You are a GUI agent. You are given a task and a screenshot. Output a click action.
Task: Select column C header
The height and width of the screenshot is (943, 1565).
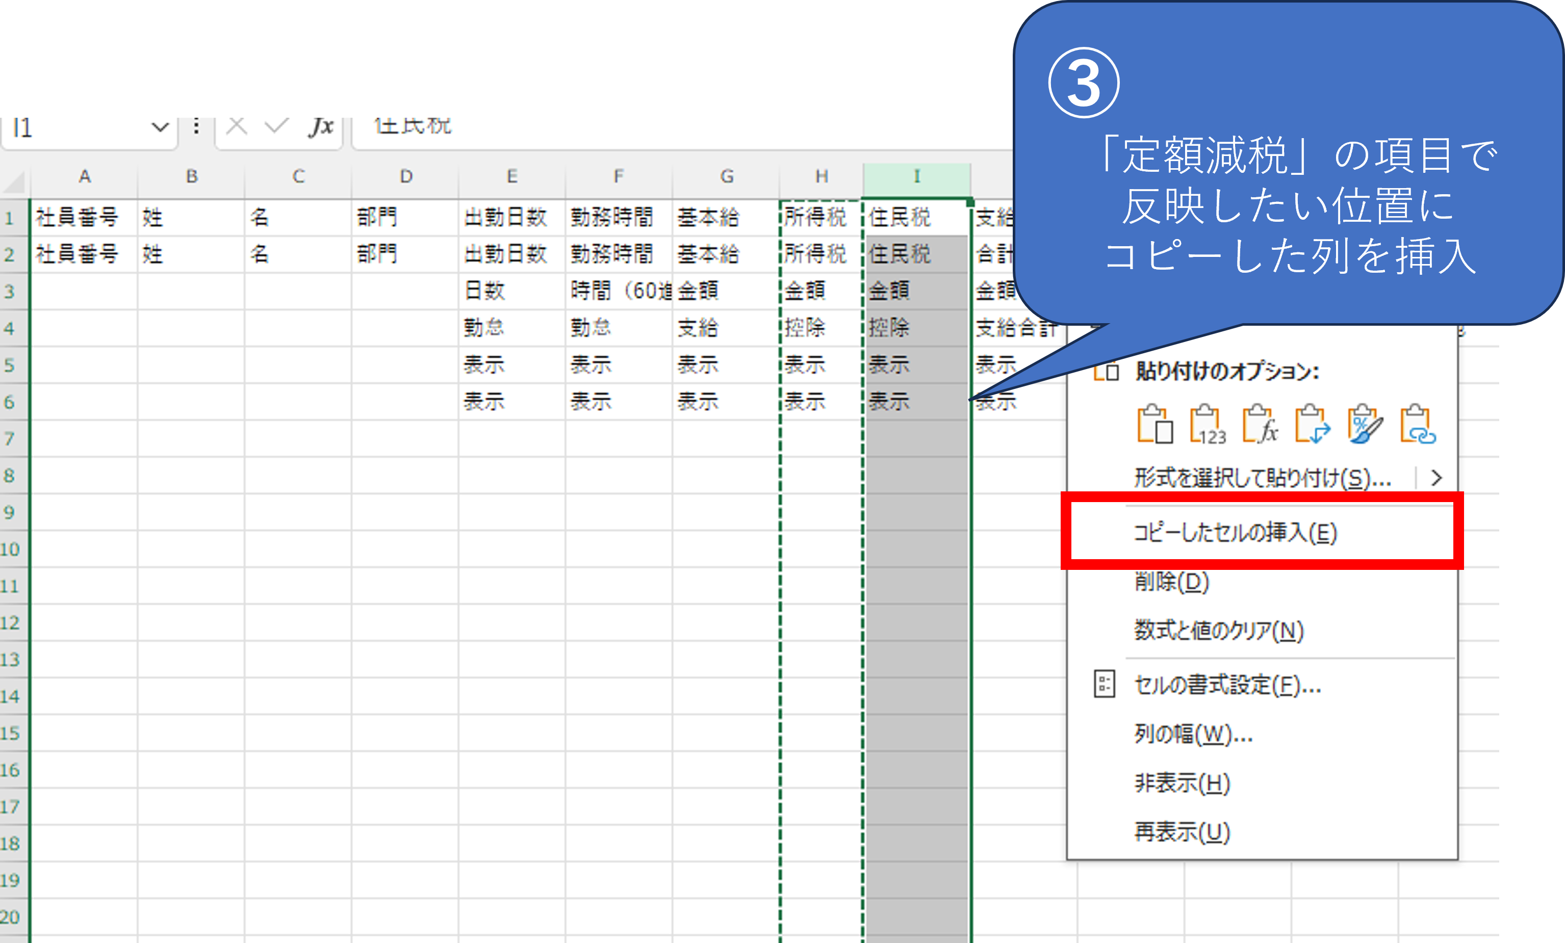pos(298,176)
